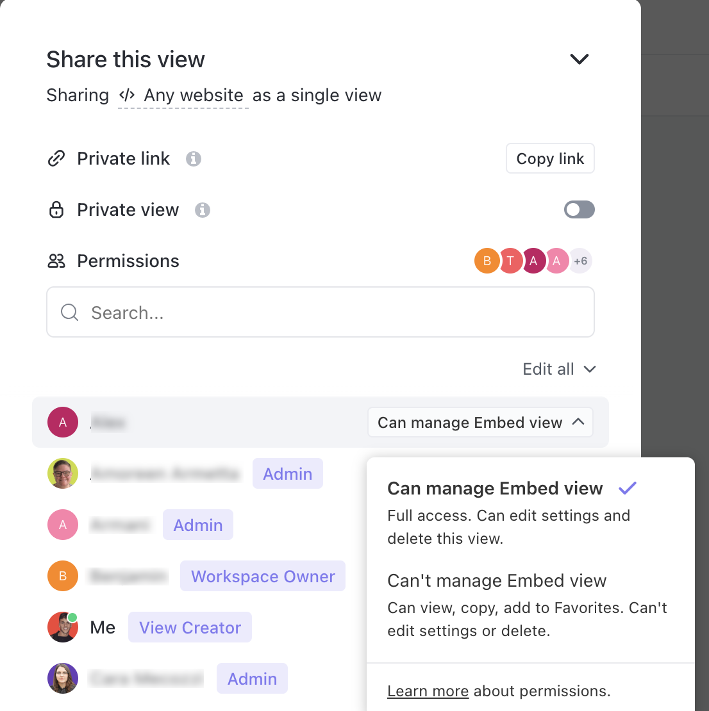
Task: Open the +6 additional members badge
Action: point(580,261)
